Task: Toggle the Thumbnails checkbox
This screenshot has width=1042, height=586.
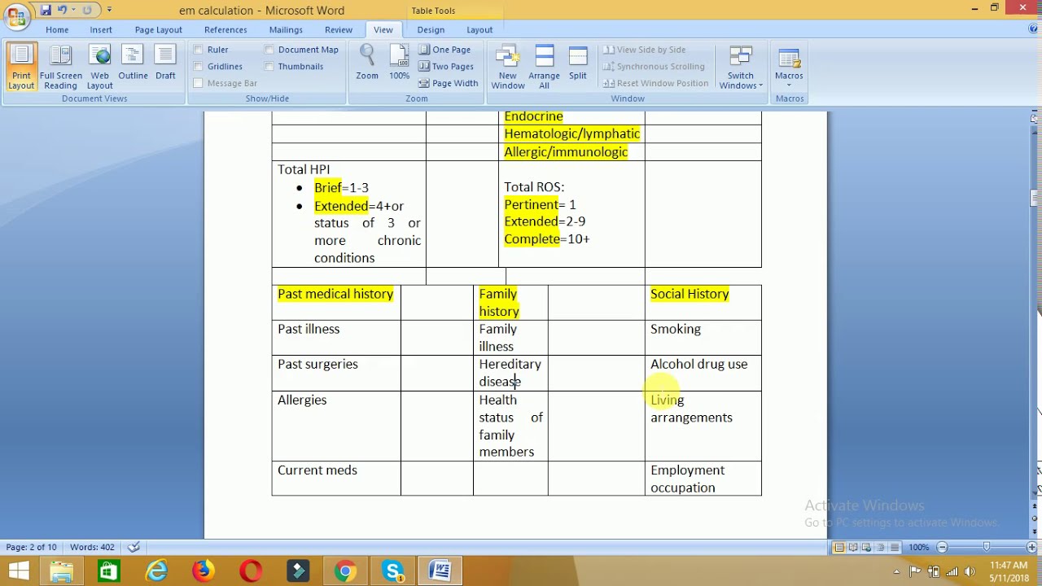Action: click(x=269, y=67)
